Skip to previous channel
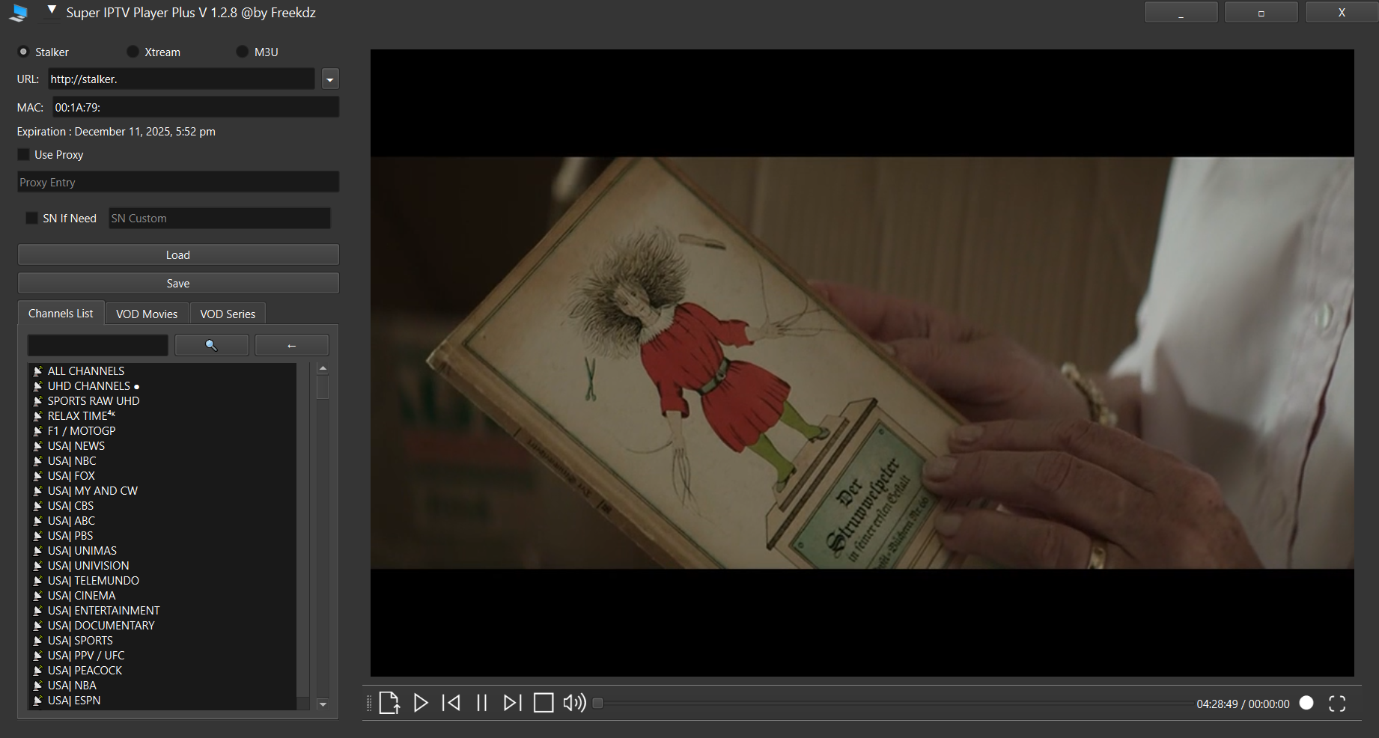 (x=451, y=703)
